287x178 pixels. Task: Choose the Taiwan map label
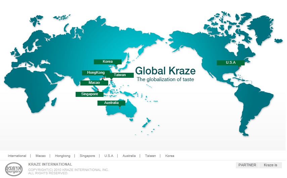tap(120, 75)
